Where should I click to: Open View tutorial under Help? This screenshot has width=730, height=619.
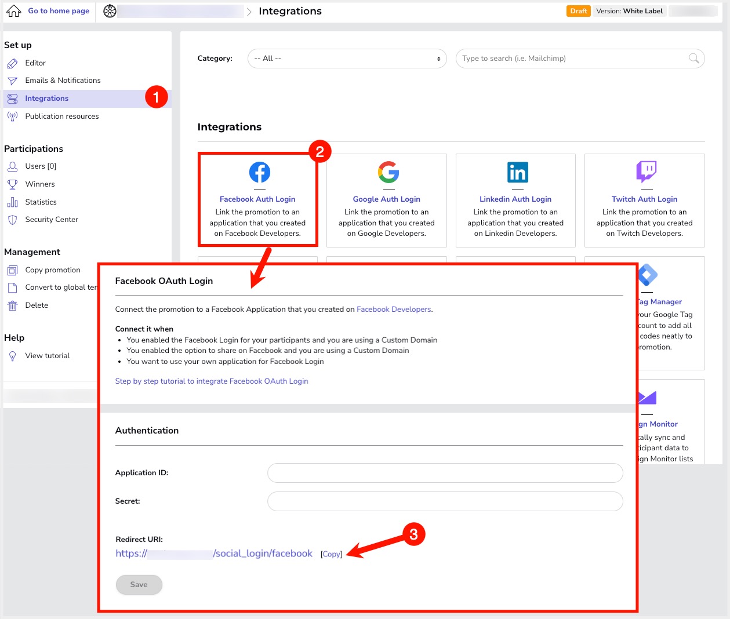click(48, 356)
